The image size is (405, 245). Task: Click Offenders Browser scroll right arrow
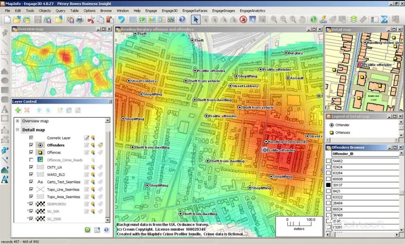[397, 234]
